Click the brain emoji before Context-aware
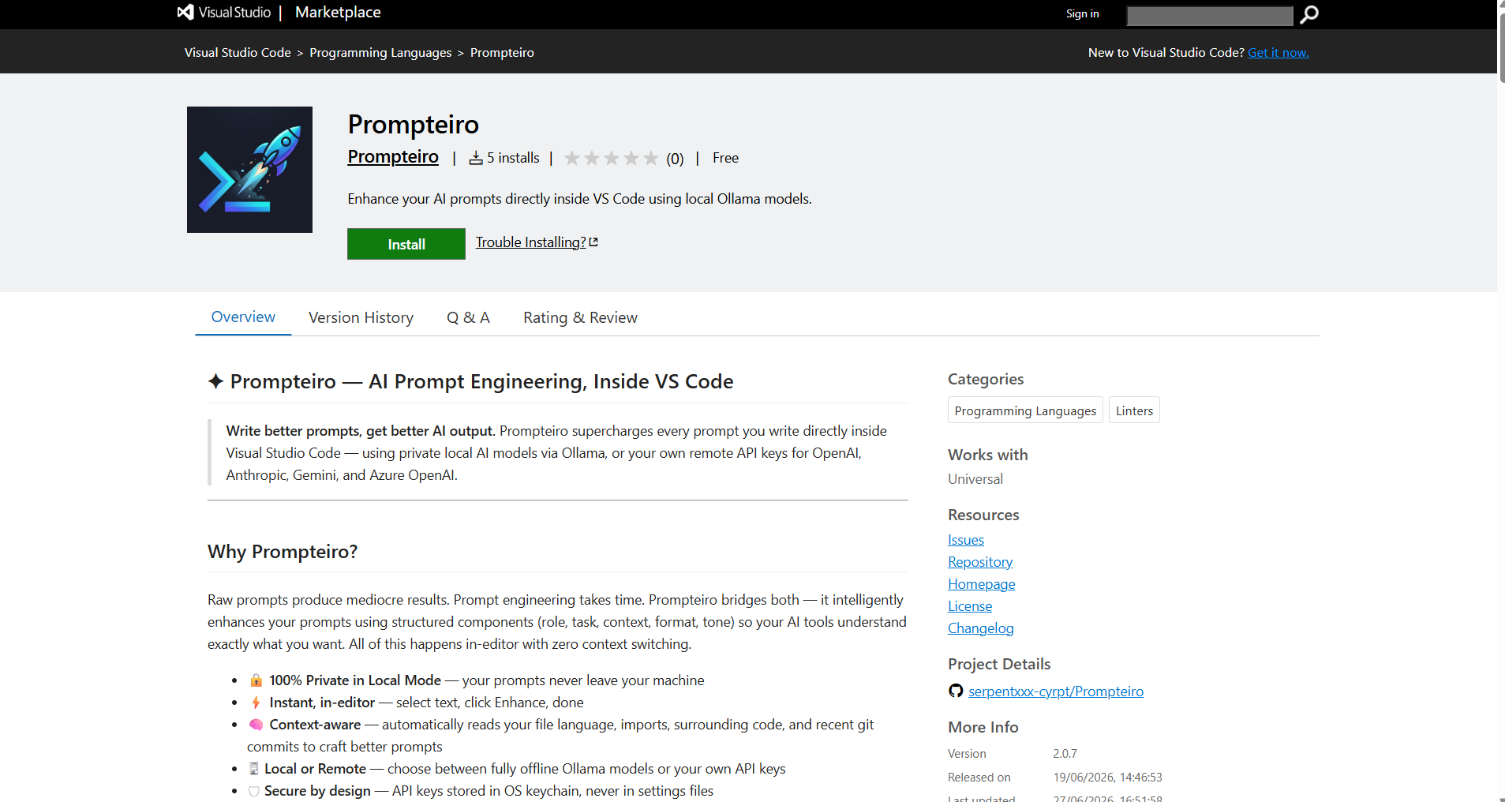 tap(256, 725)
